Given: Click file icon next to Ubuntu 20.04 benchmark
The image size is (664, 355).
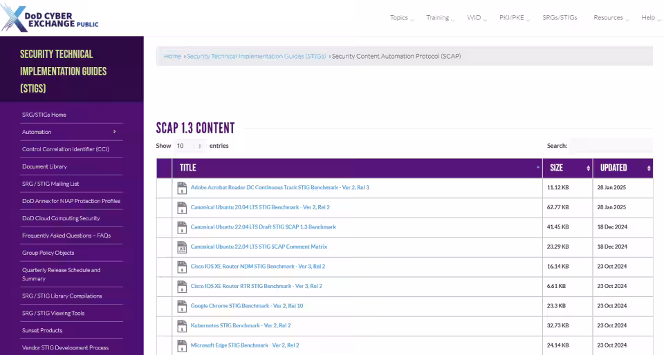Looking at the screenshot, I should pos(182,207).
